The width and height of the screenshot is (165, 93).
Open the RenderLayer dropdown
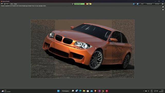point(150,4)
